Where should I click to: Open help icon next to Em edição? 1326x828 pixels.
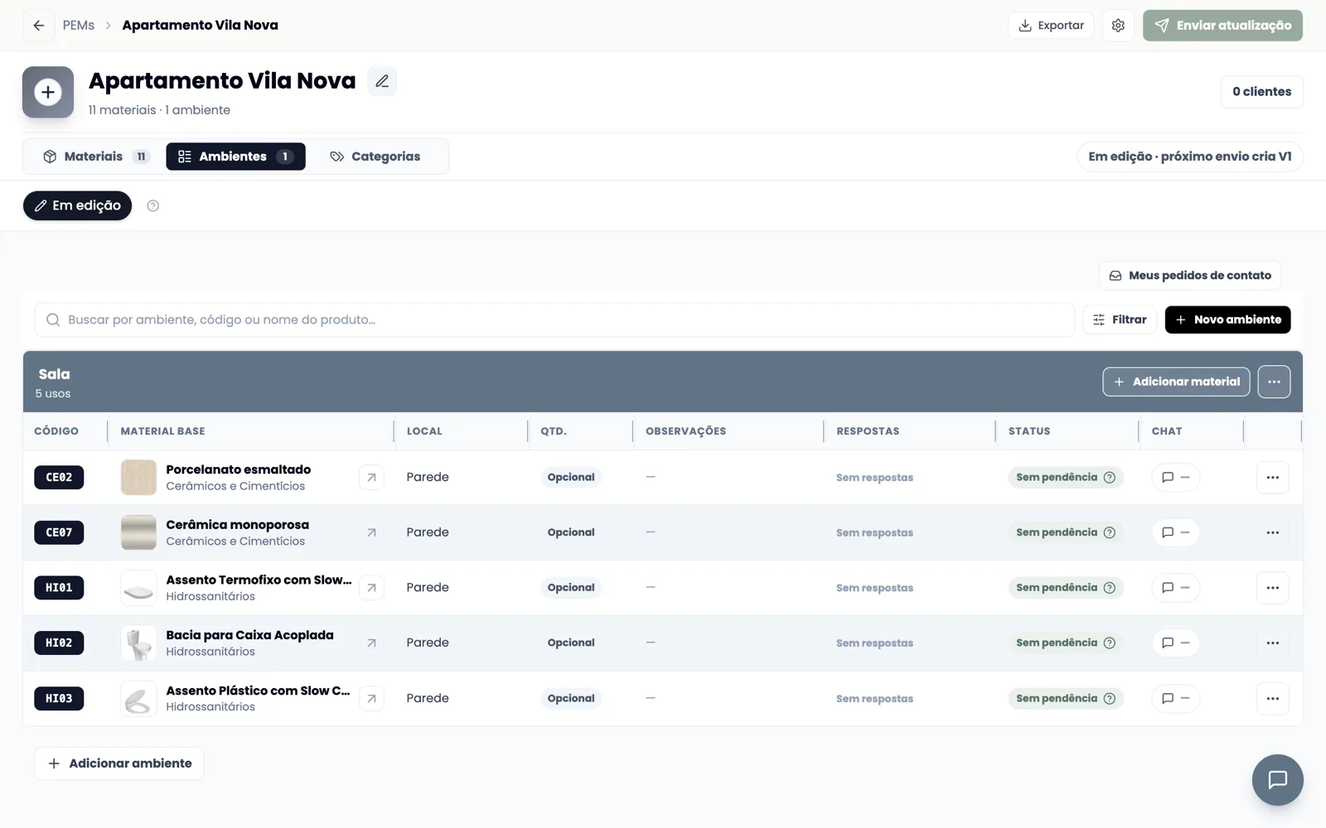(152, 206)
